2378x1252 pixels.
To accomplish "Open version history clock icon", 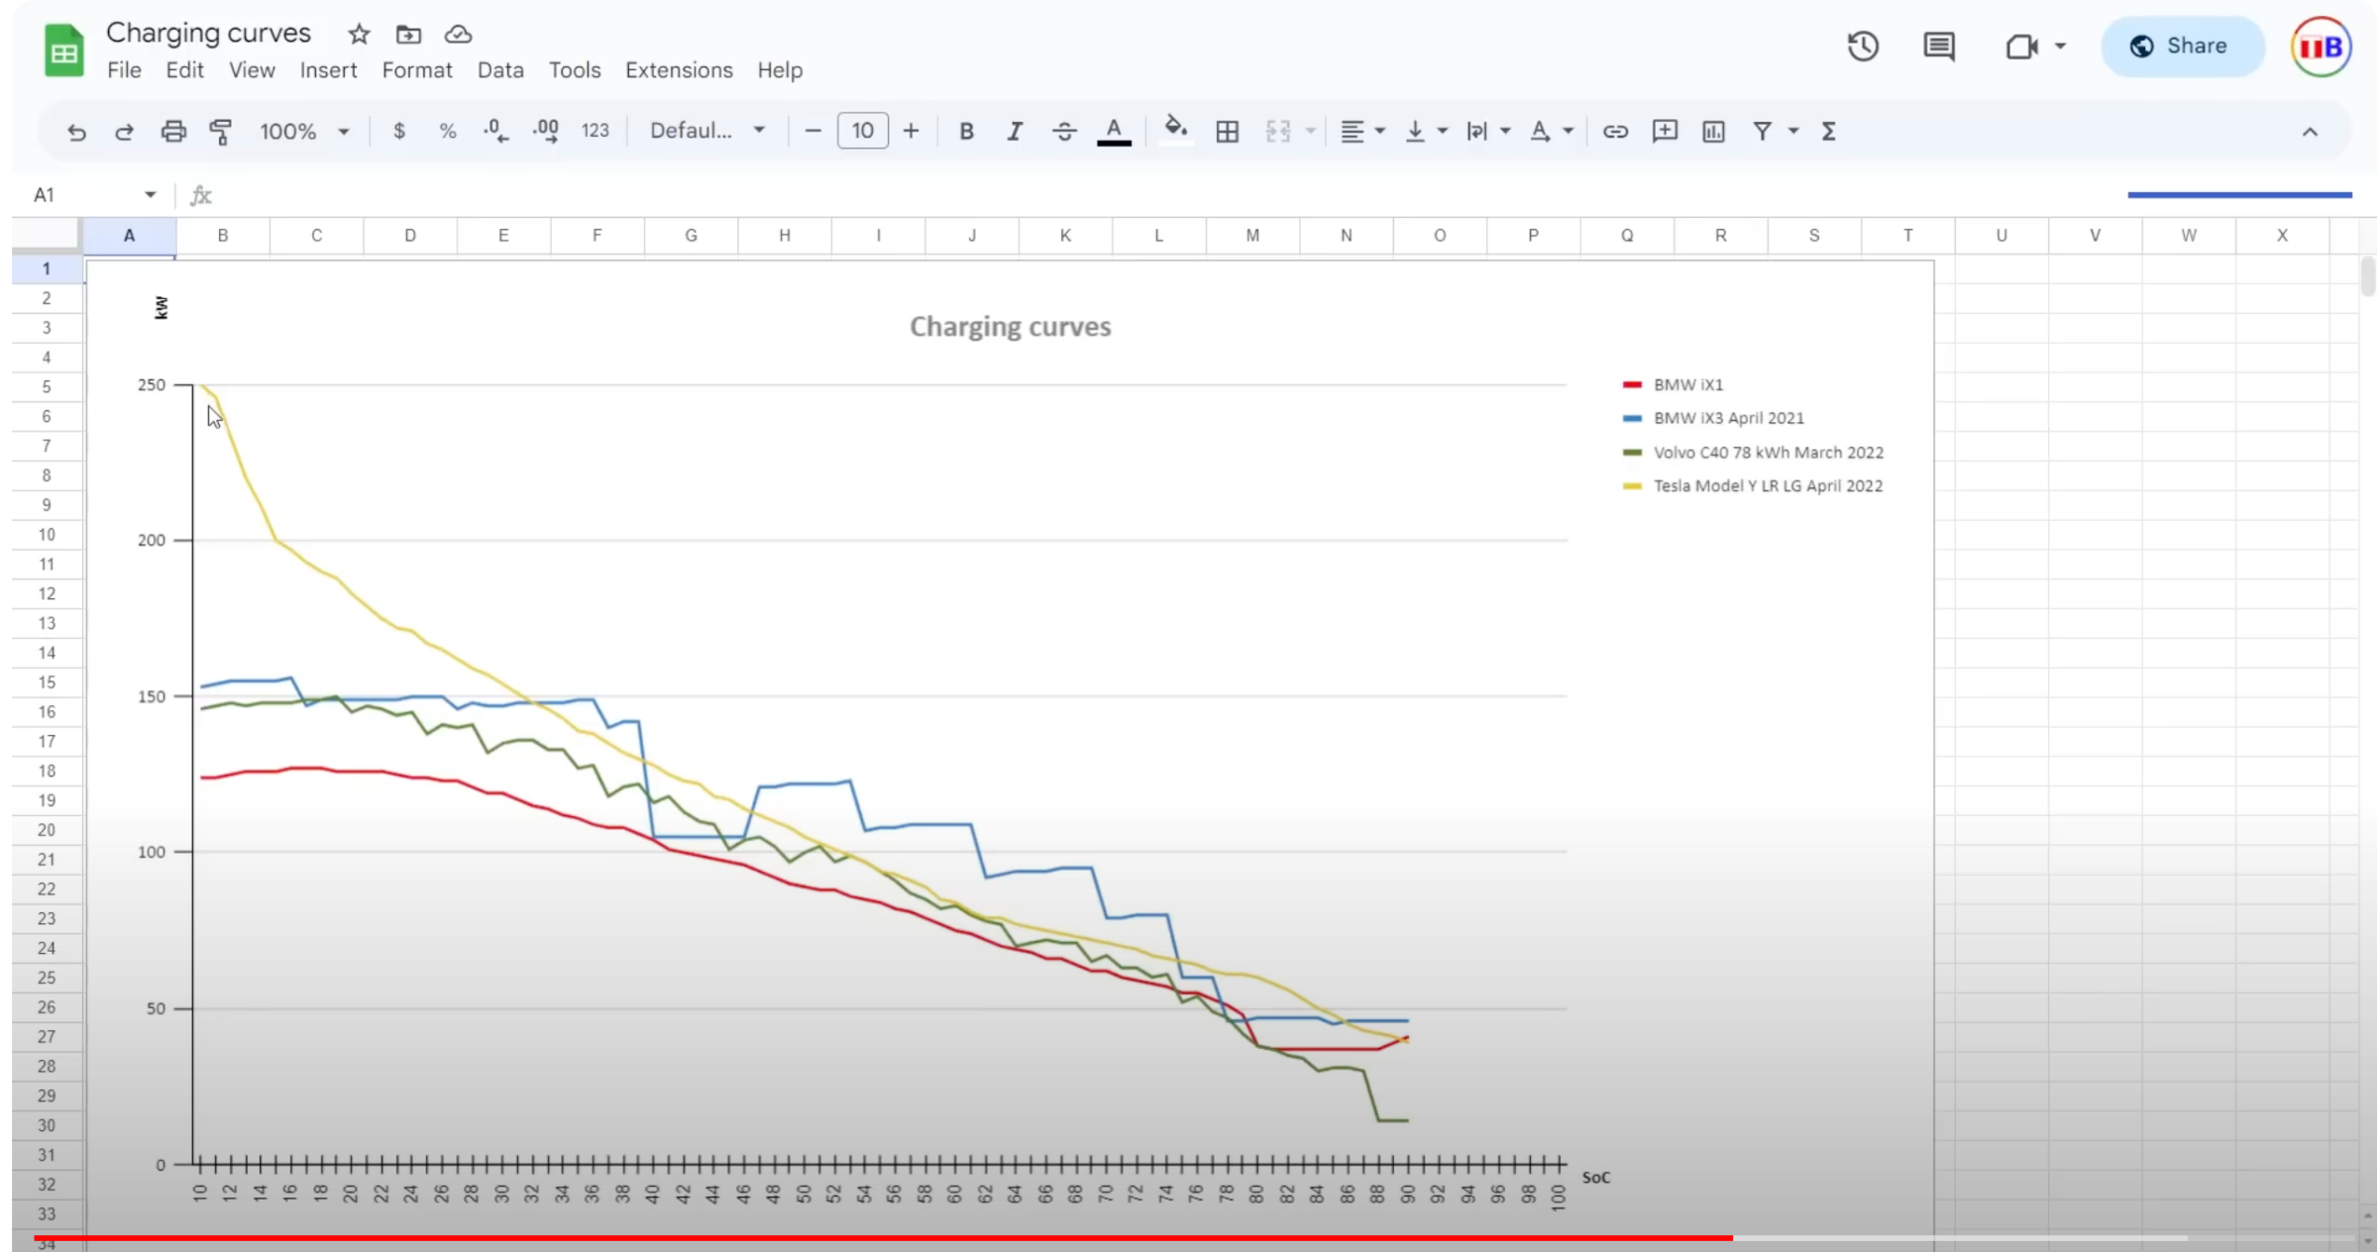I will pyautogui.click(x=1863, y=46).
